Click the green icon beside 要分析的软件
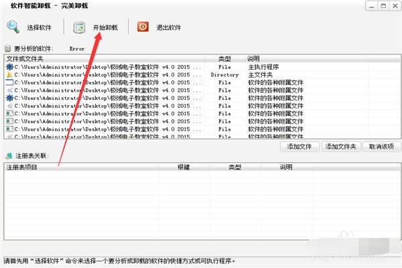402x268 pixels. 8,48
